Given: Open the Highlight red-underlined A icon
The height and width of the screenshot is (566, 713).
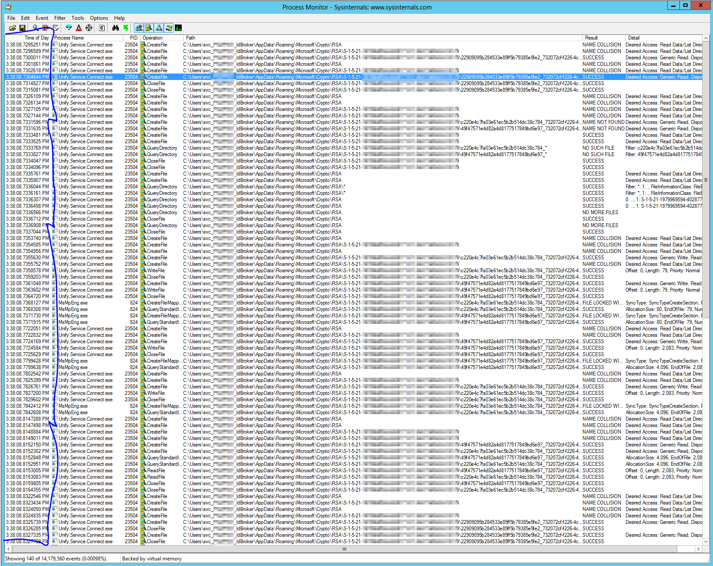Looking at the screenshot, I should coord(79,28).
